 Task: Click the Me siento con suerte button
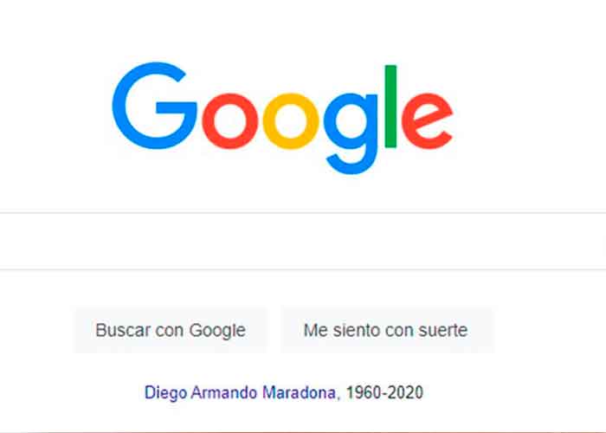pyautogui.click(x=386, y=330)
